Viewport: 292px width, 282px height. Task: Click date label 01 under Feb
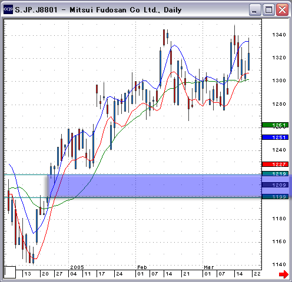pos(141,274)
